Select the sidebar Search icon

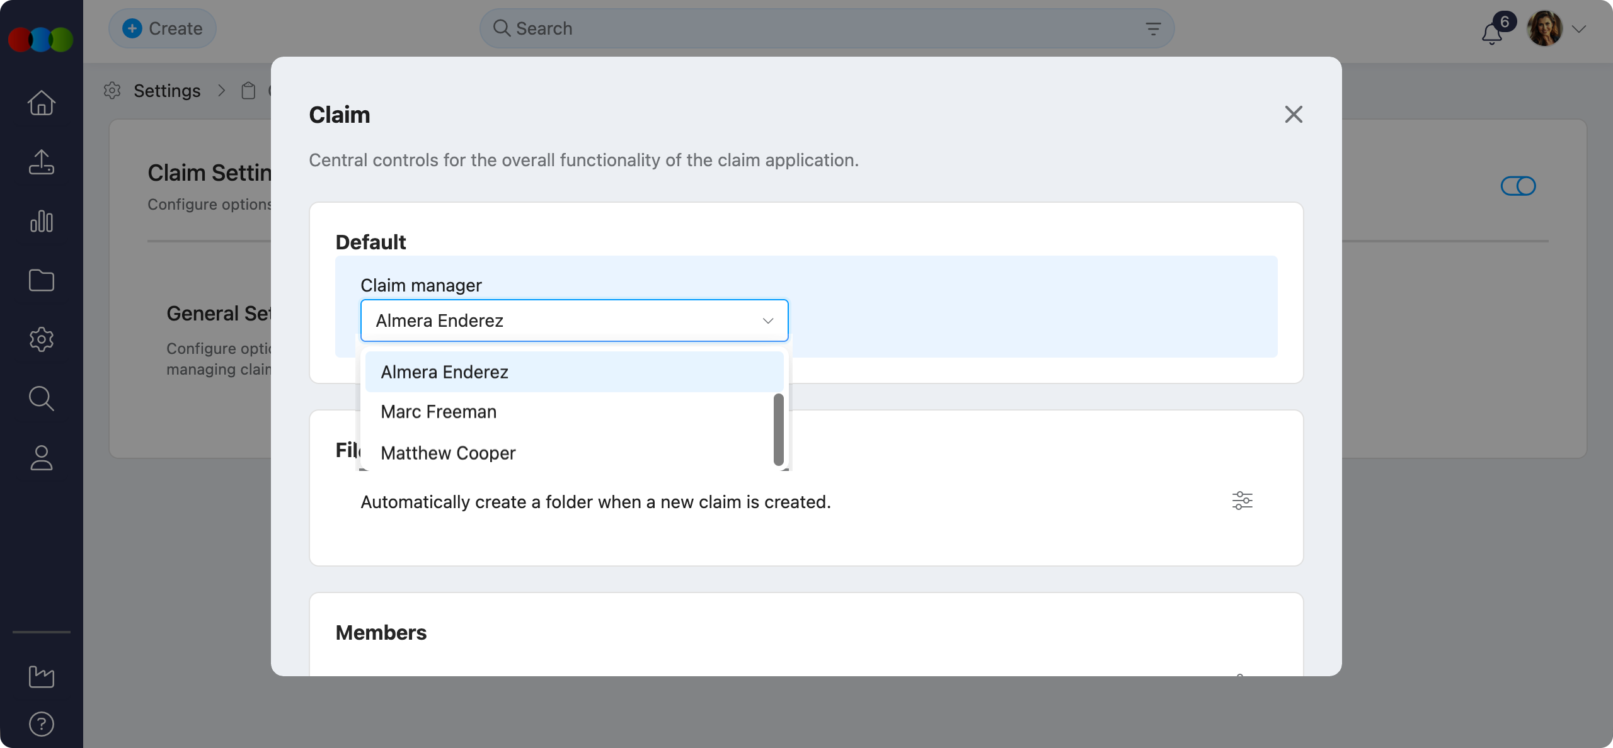point(41,398)
